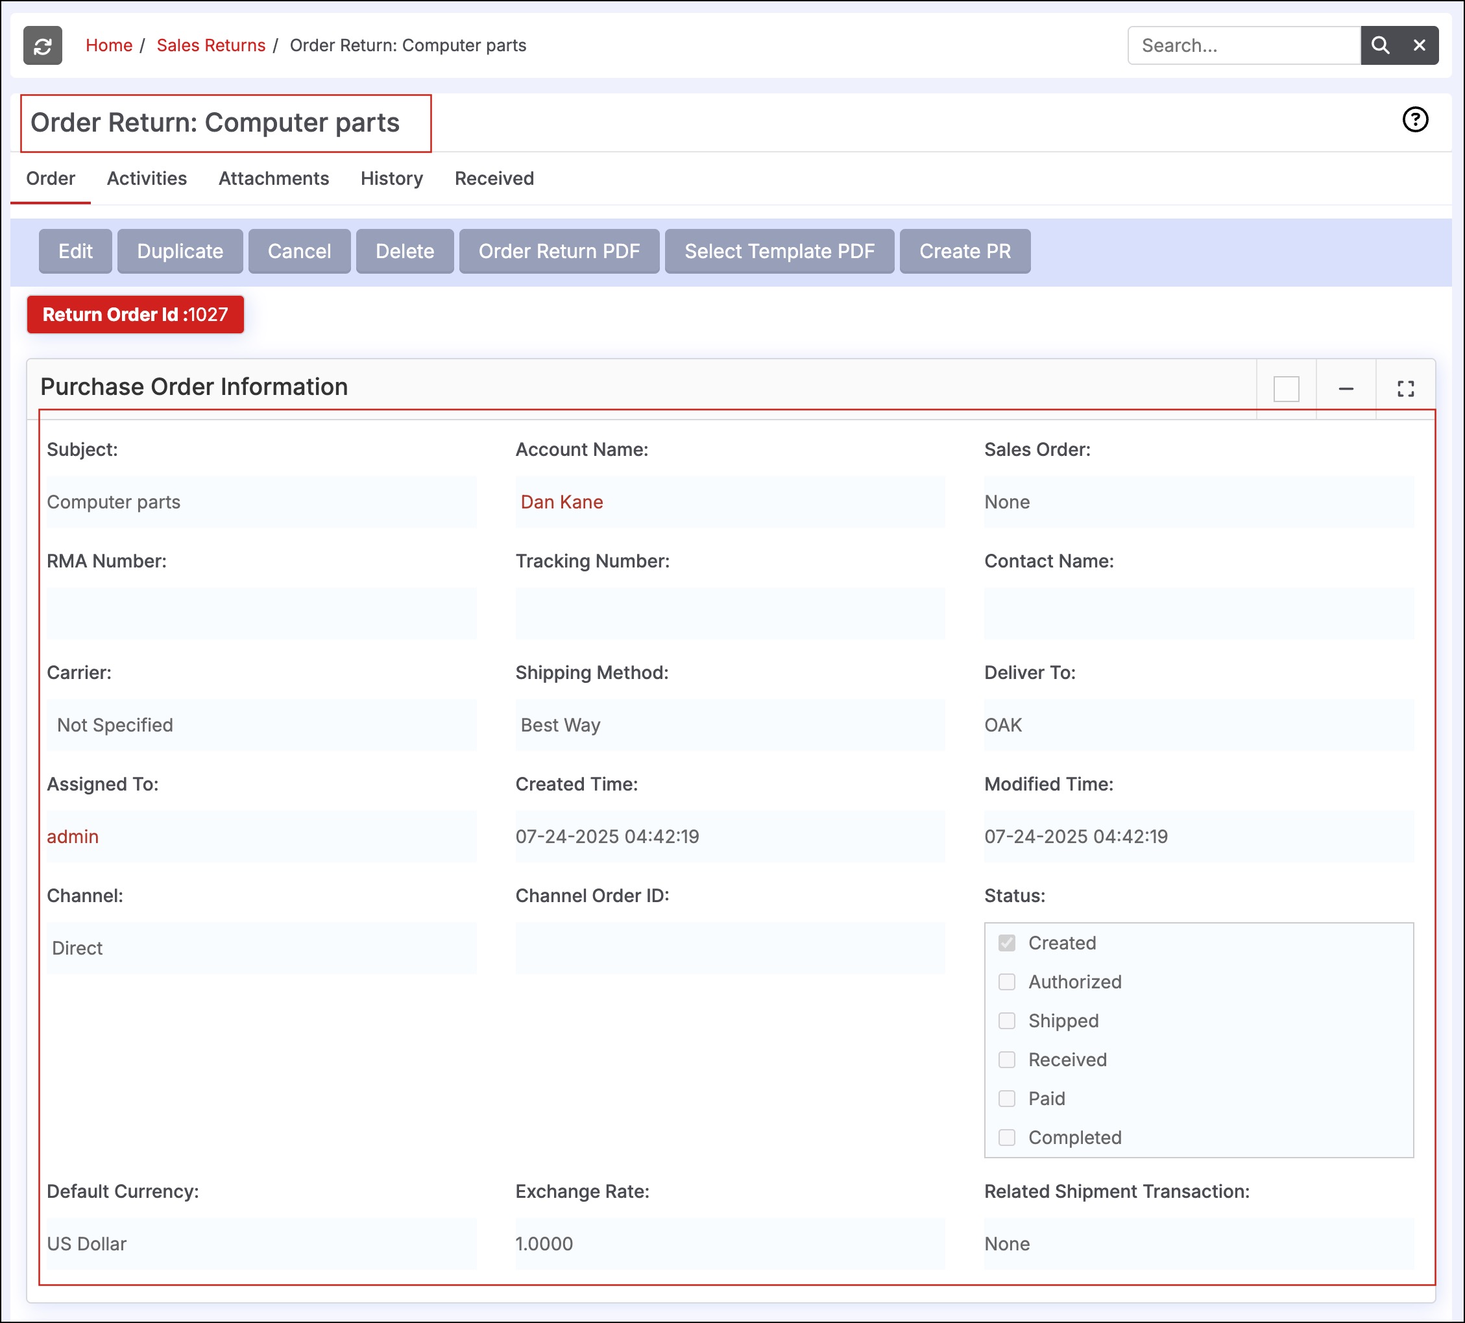
Task: Click the Sales Order 'None' value
Action: coord(1007,502)
